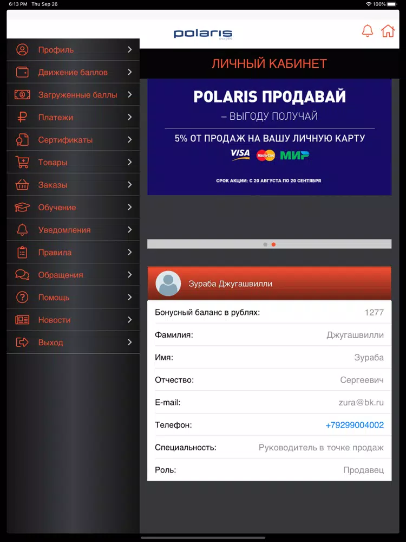The width and height of the screenshot is (406, 542).
Task: Click the user avatar next to Зураба Джугашвилли
Action: click(168, 283)
